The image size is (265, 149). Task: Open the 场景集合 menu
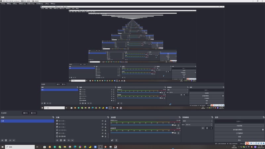click(39, 4)
